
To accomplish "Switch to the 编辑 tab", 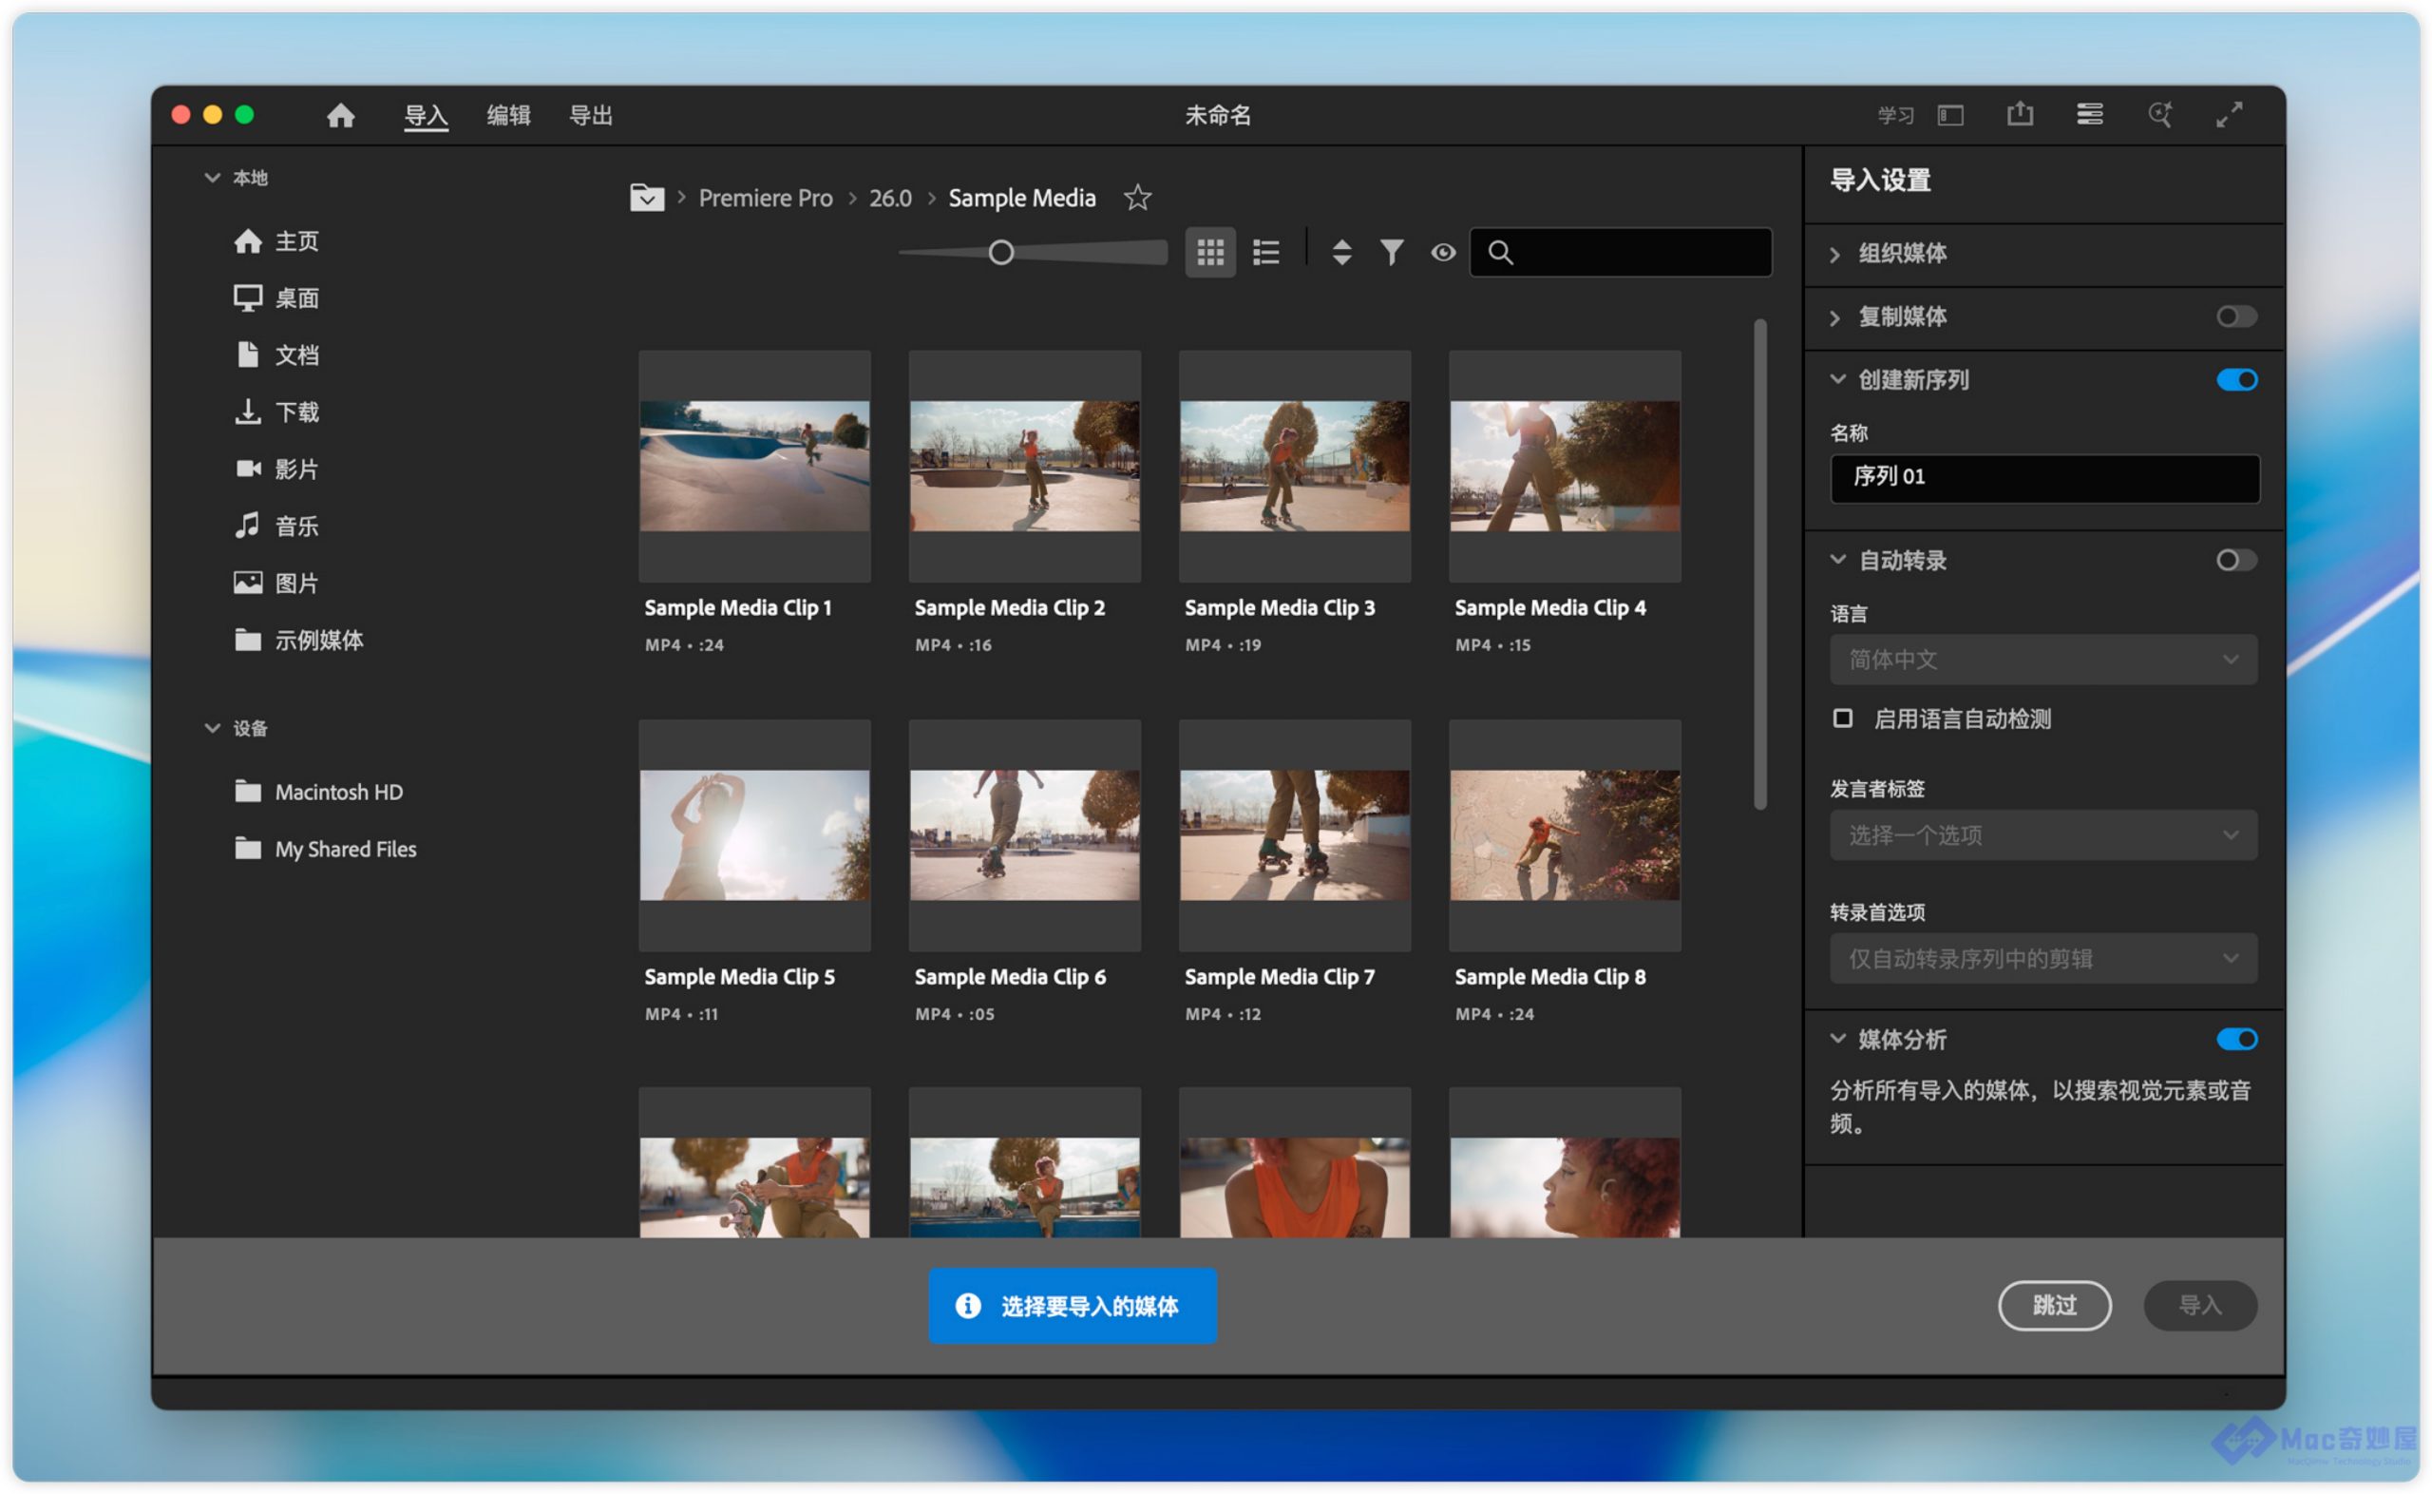I will tap(508, 116).
